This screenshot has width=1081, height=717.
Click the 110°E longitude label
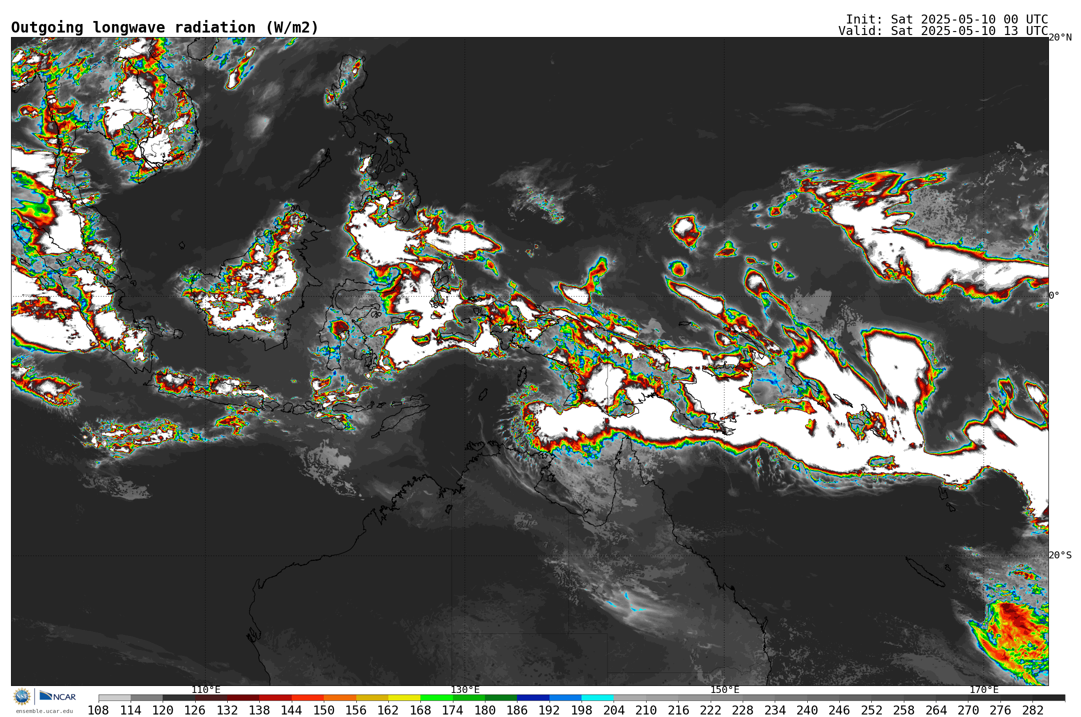click(x=206, y=689)
